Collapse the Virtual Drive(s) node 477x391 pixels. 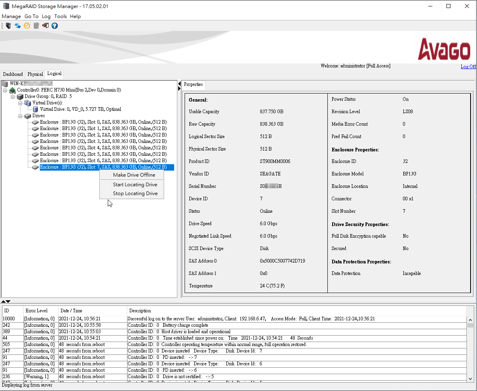point(21,103)
